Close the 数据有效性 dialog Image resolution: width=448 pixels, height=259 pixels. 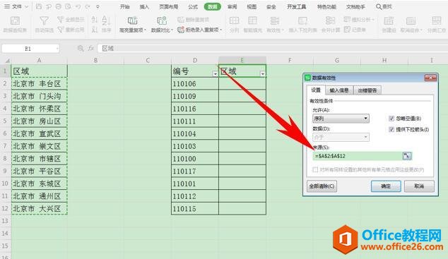(430, 78)
